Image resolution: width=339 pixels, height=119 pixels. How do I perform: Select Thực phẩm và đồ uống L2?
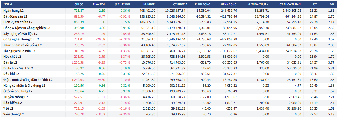coord(22,45)
